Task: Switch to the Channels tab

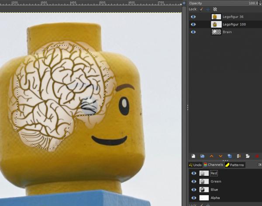Action: pyautogui.click(x=214, y=165)
